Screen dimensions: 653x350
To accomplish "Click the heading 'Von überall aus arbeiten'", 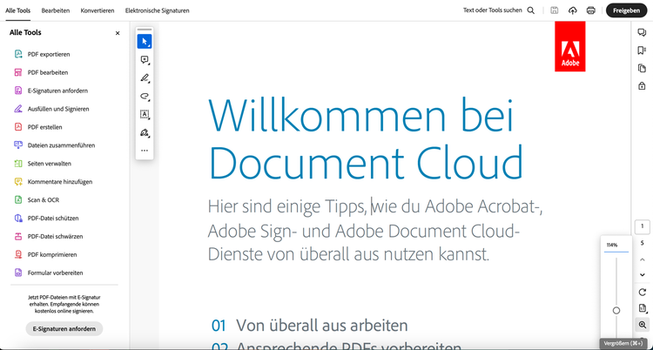I will 322,326.
